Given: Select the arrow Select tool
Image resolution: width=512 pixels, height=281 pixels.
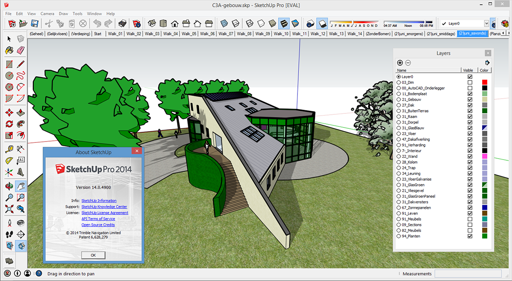Looking at the screenshot, I should coord(9,39).
